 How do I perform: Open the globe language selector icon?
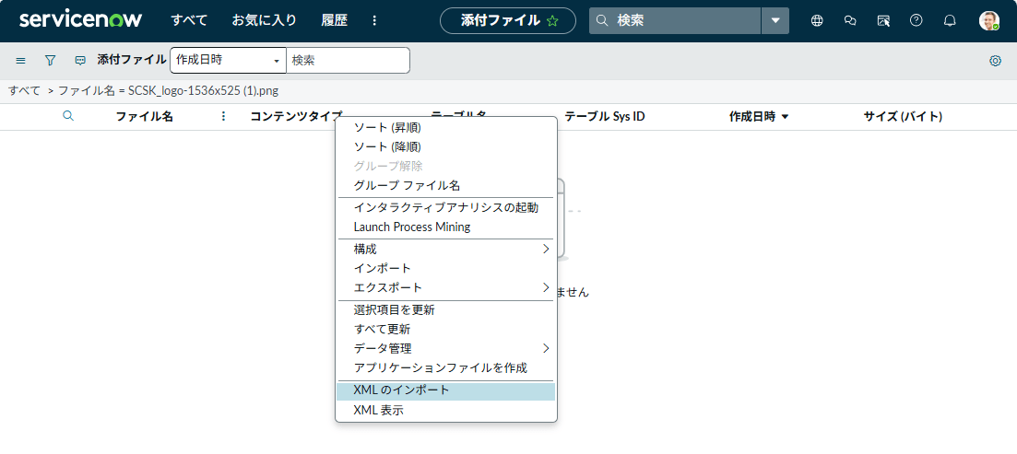[x=817, y=20]
